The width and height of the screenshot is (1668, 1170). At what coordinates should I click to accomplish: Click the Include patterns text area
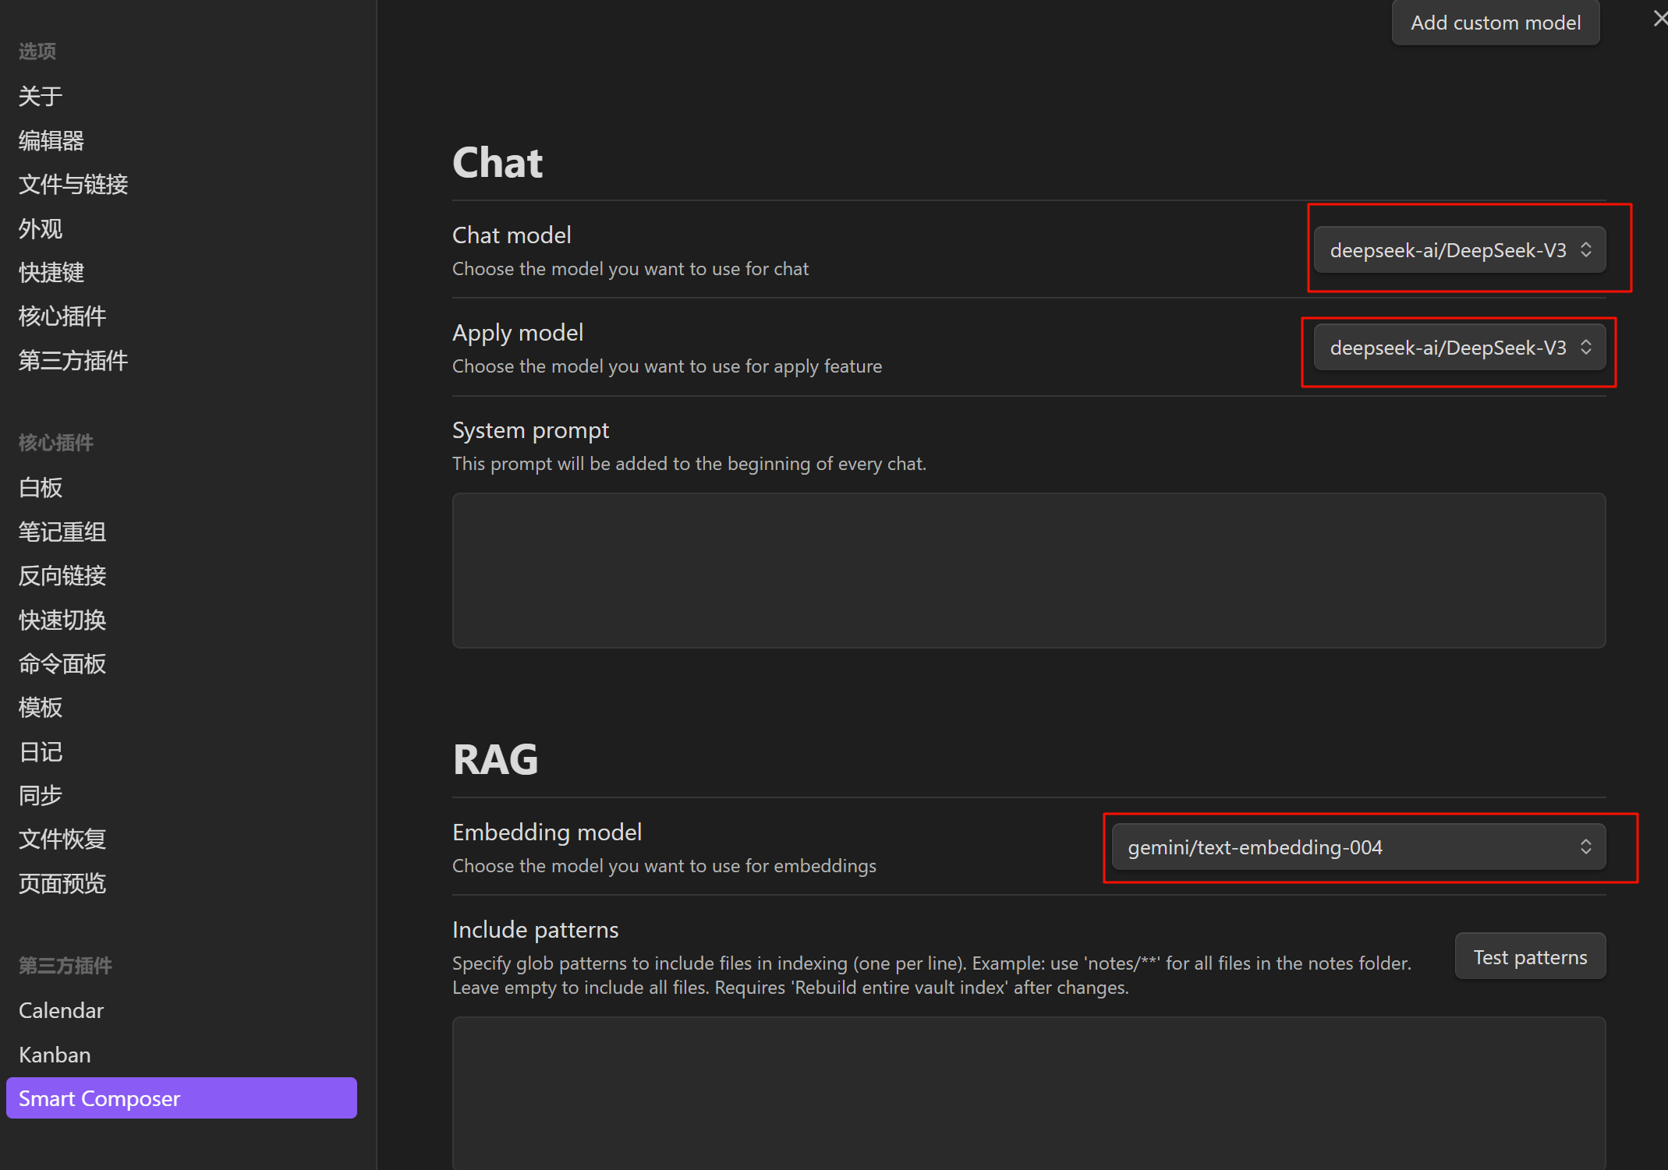(x=1028, y=1091)
